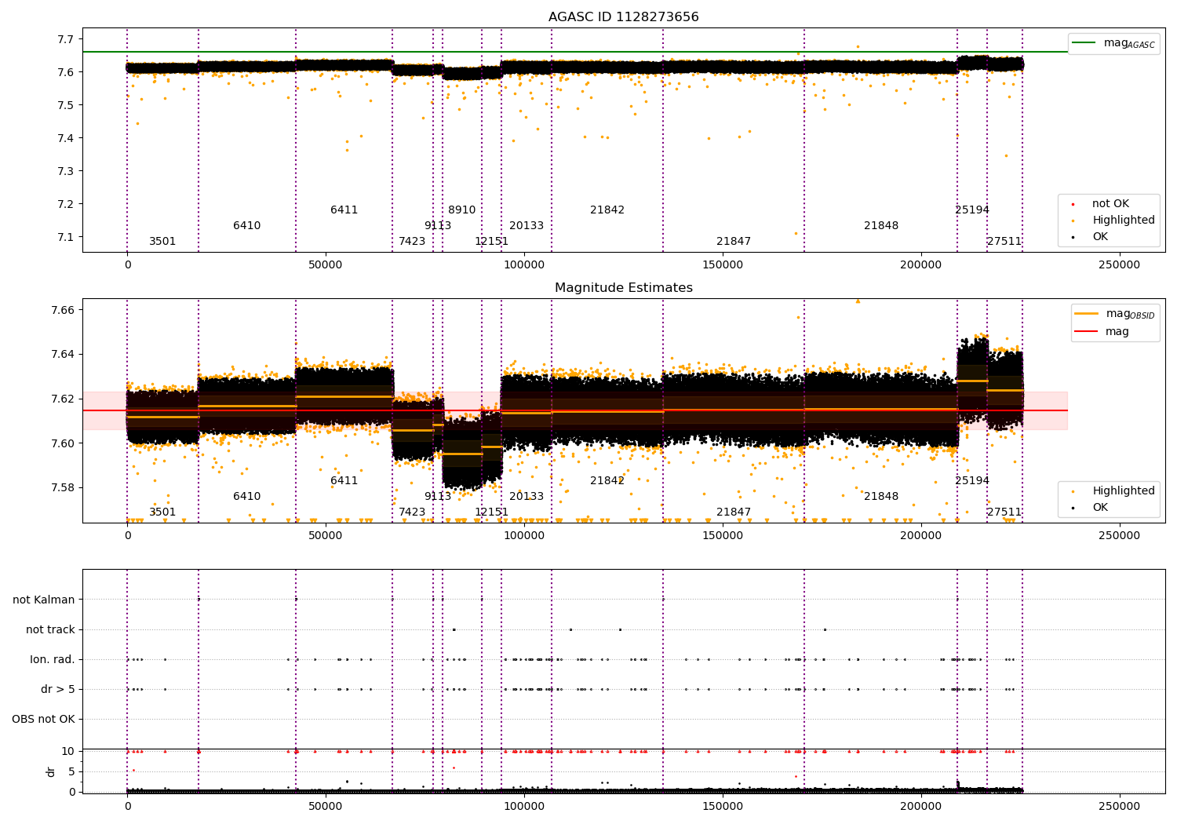
Task: Click OBSID label 21842 in Magnitude Estimates plot
Action: pyautogui.click(x=607, y=481)
